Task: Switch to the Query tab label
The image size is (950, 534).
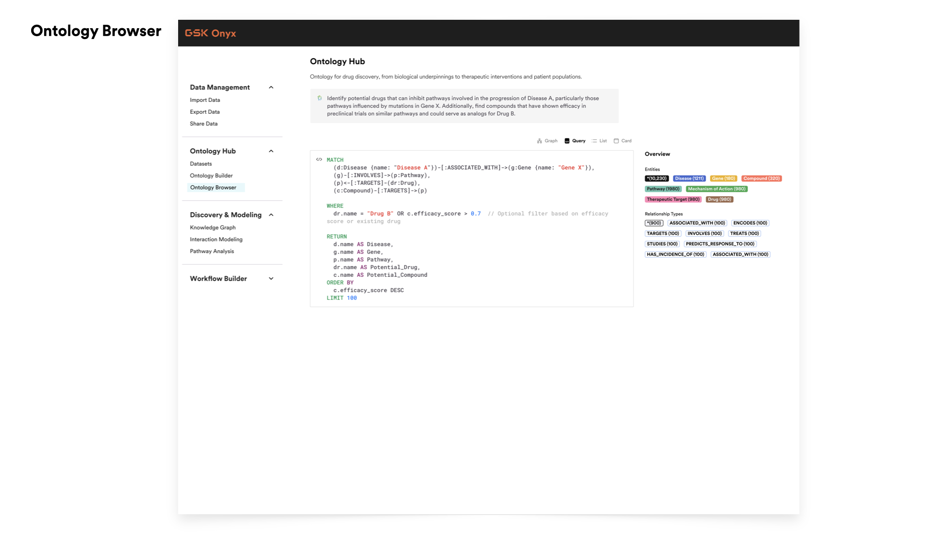Action: 579,141
